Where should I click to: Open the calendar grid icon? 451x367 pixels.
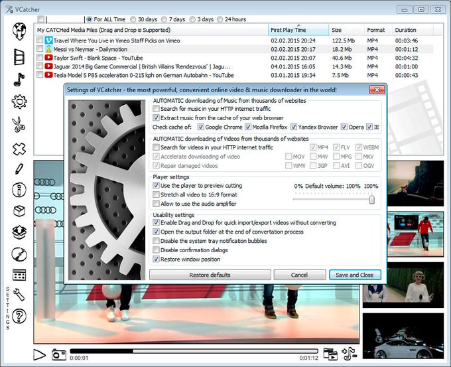[x=19, y=275]
